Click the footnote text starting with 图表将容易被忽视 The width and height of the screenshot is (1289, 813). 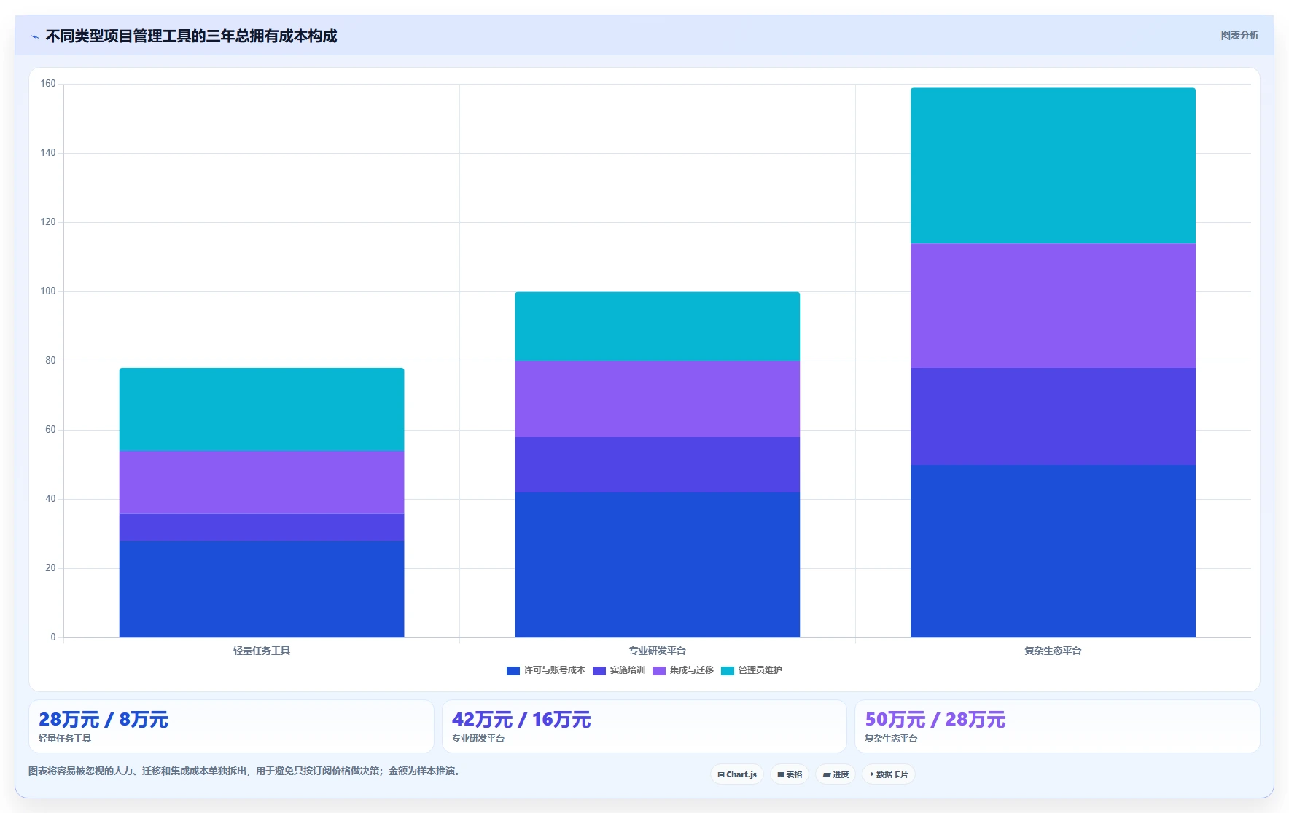(x=246, y=771)
